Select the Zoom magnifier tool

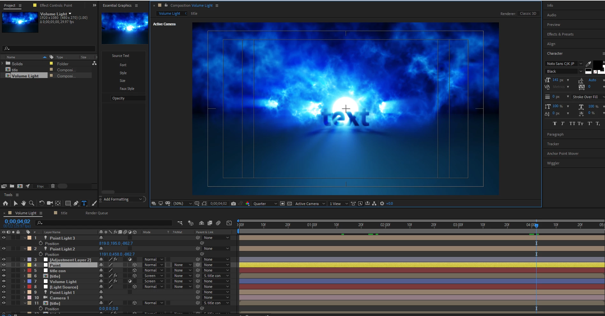(x=32, y=203)
